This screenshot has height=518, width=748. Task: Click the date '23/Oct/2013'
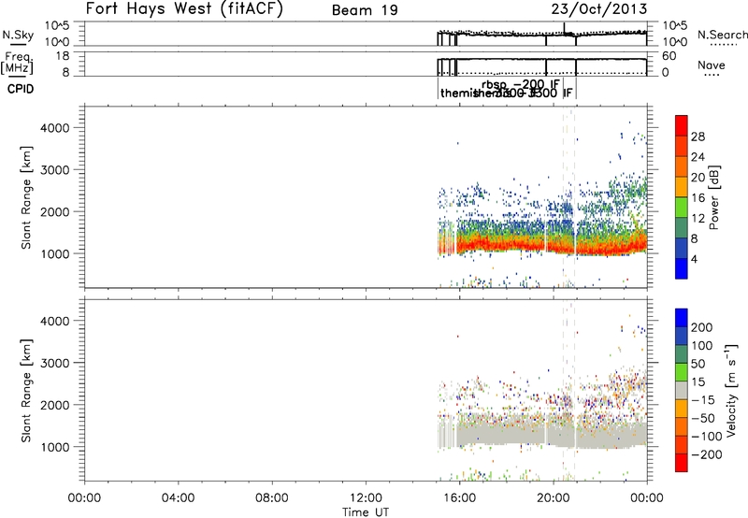pyautogui.click(x=599, y=9)
